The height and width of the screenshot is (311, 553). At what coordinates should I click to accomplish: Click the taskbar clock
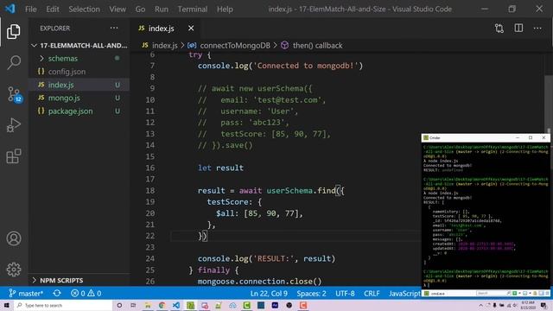tap(528, 305)
